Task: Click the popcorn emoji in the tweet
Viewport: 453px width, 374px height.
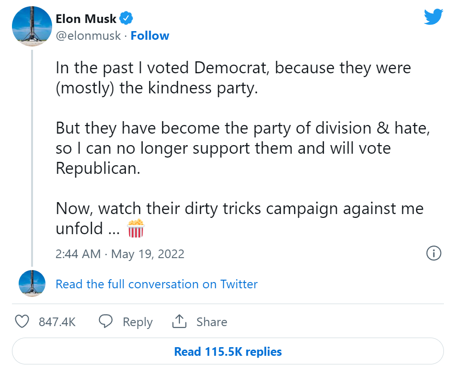Action: click(136, 228)
